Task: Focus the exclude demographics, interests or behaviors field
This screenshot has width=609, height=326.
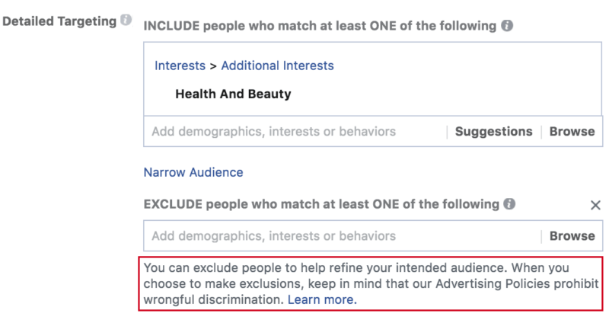Action: (x=342, y=236)
